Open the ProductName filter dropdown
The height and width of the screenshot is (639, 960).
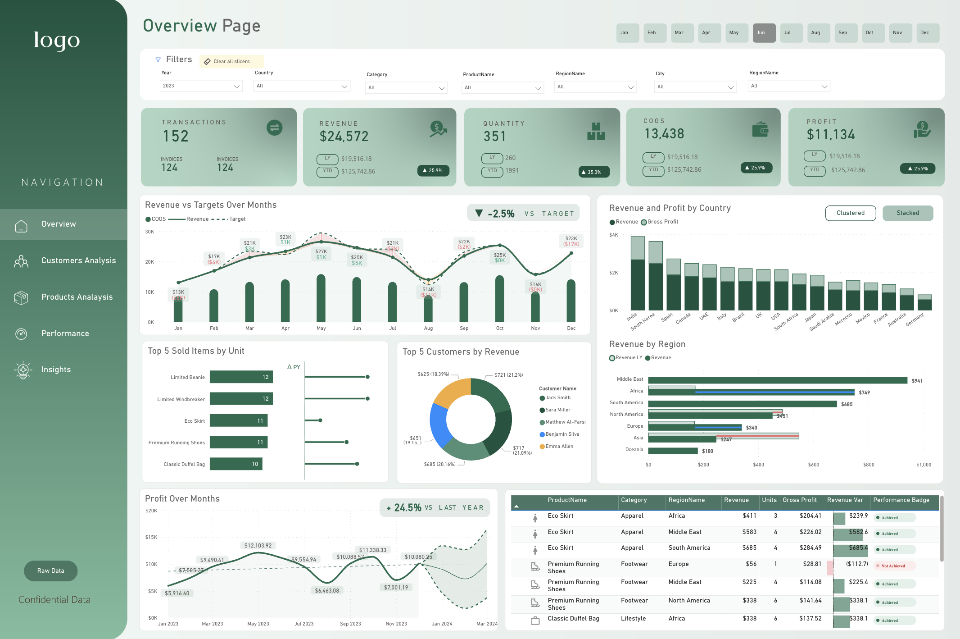503,88
